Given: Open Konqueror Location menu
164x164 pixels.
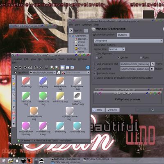Looking at the screenshot, I should [x=17, y=59].
